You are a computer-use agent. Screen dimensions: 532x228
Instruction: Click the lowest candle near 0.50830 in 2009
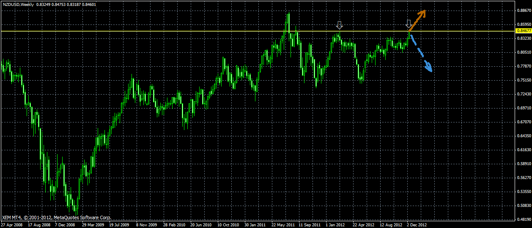75,206
